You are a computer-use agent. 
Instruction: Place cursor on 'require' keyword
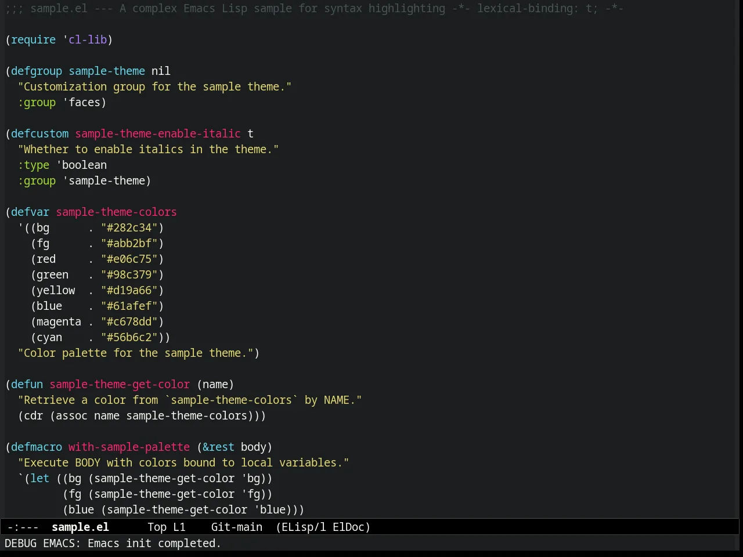[33, 39]
